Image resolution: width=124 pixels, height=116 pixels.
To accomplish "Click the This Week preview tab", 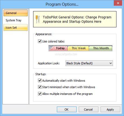I will coord(78,48).
